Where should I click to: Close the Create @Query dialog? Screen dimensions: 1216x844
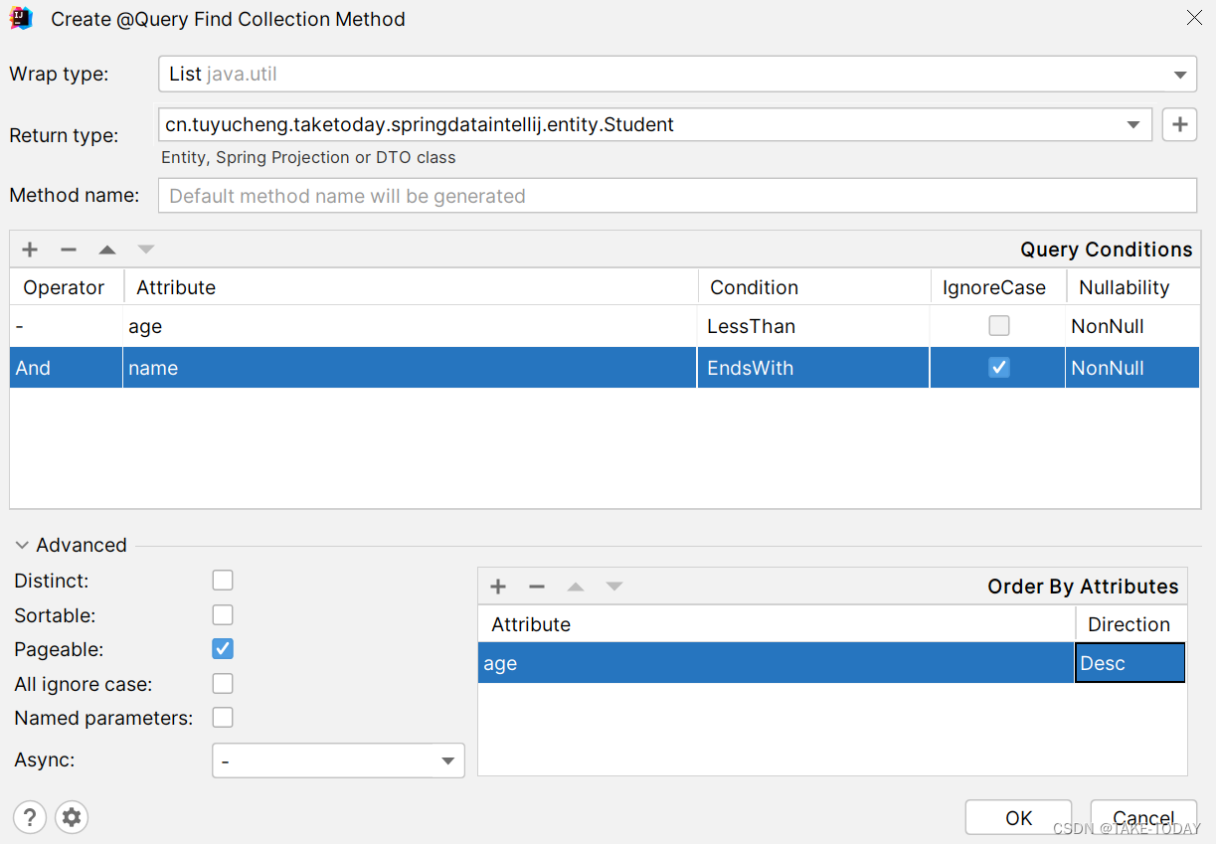(x=1194, y=18)
